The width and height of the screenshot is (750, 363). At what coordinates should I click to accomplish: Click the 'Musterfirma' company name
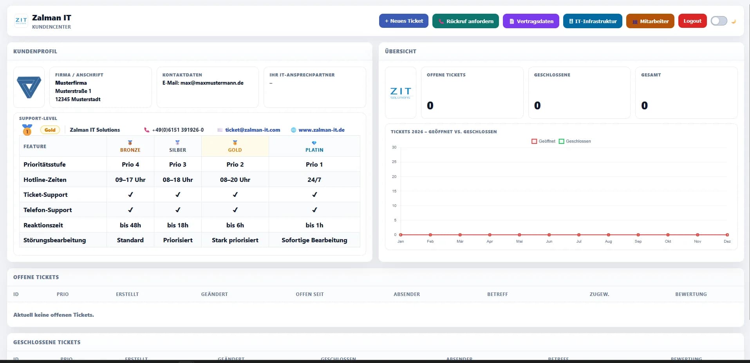point(71,83)
